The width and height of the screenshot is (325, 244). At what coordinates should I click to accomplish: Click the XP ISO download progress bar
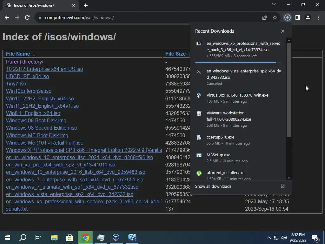click(238, 62)
